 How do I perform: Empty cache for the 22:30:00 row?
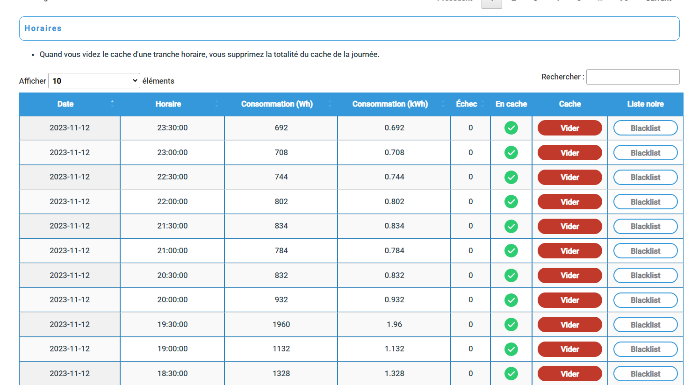click(x=569, y=178)
